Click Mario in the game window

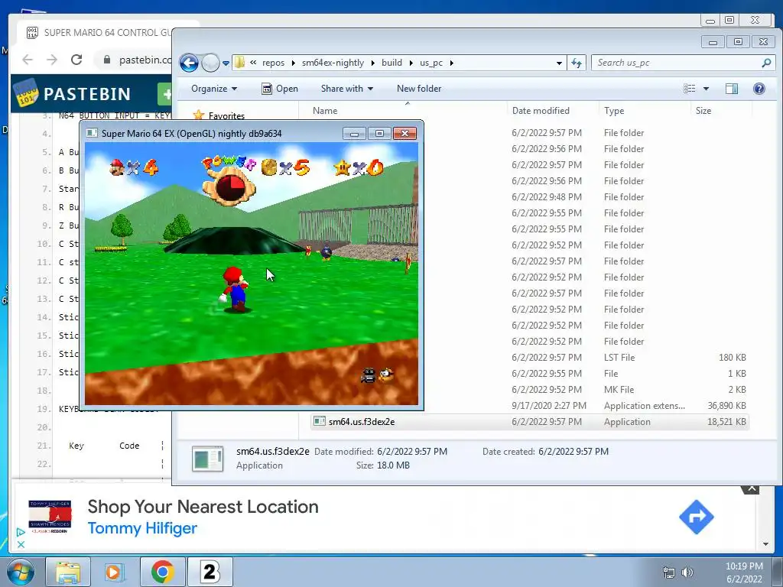pos(235,289)
